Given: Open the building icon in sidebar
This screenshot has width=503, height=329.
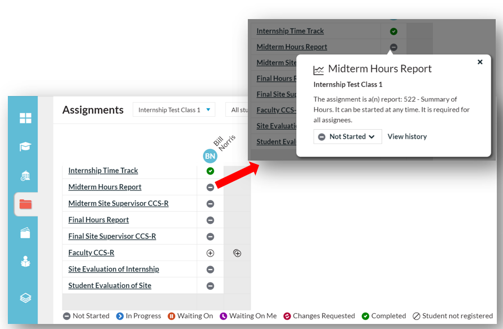Looking at the screenshot, I should 26,176.
